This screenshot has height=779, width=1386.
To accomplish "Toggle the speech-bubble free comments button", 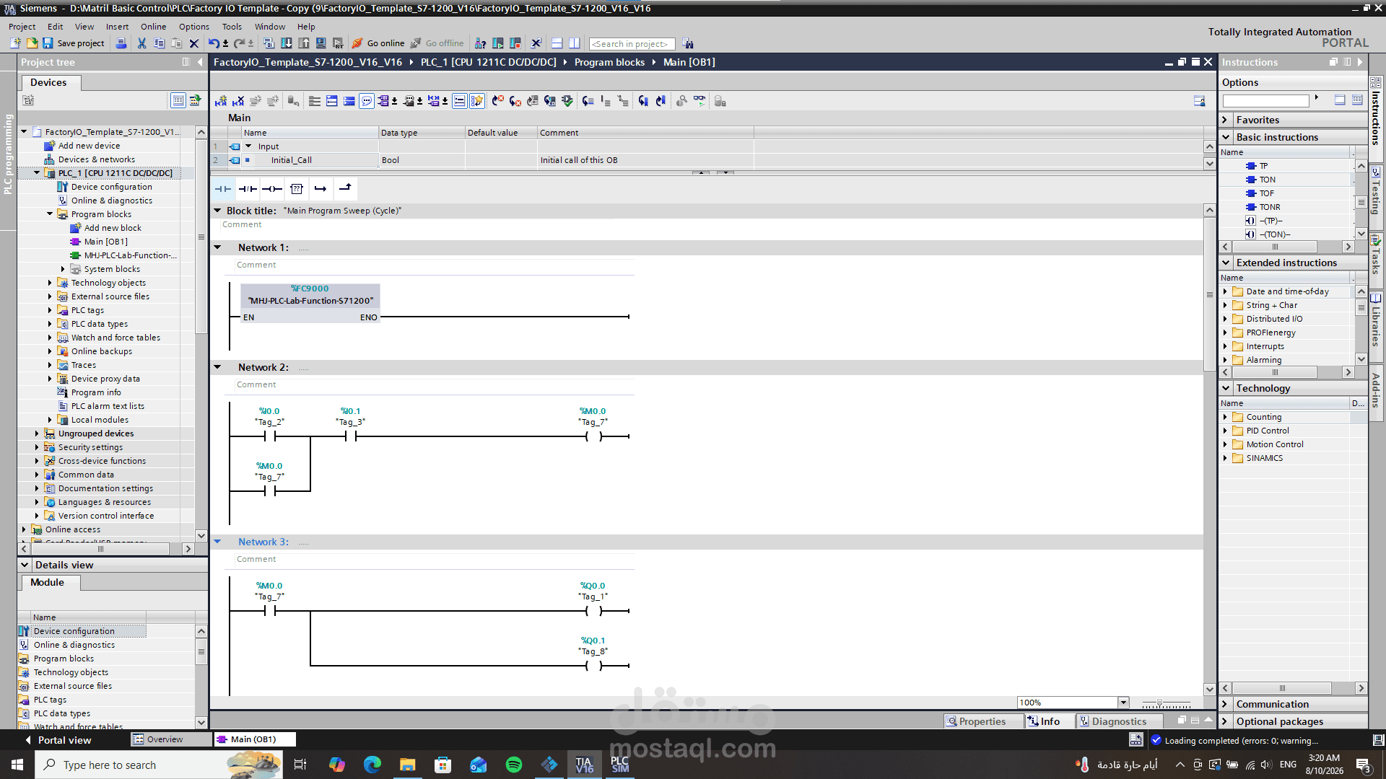I will tap(367, 101).
